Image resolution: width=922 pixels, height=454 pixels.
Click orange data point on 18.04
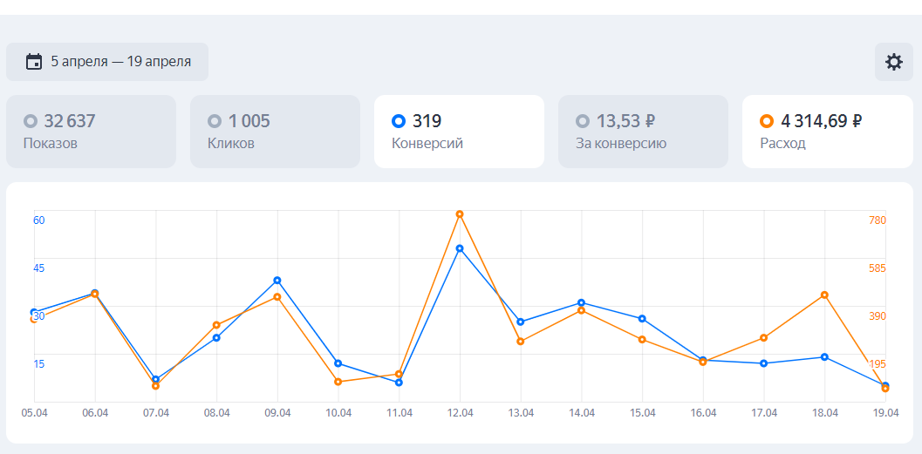point(824,295)
